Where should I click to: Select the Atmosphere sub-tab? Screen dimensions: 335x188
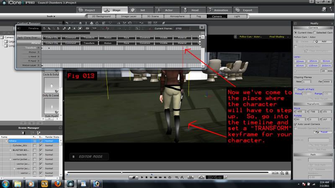pyautogui.click(x=177, y=16)
